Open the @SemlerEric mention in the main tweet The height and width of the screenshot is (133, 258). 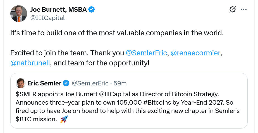coord(146,53)
